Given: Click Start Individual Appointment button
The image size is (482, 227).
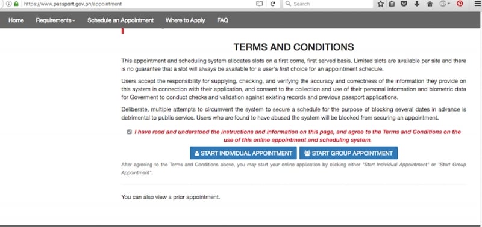Looking at the screenshot, I should (243, 153).
